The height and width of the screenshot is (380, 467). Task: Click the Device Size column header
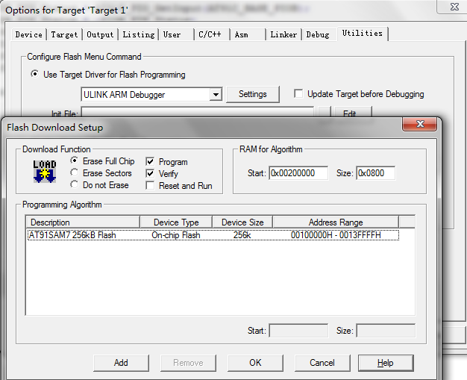point(242,222)
